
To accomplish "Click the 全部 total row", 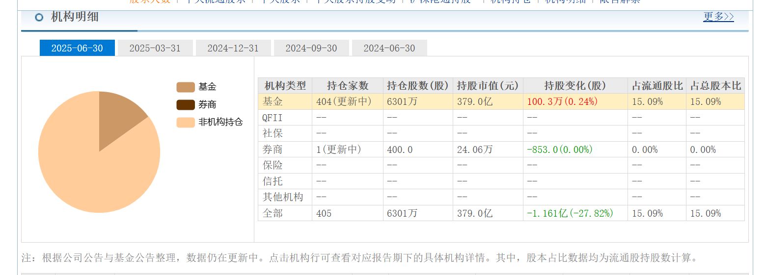I will pos(273,213).
